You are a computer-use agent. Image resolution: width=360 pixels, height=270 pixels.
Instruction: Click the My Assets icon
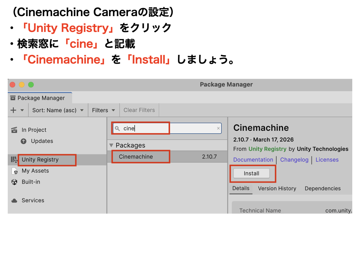[14, 171]
